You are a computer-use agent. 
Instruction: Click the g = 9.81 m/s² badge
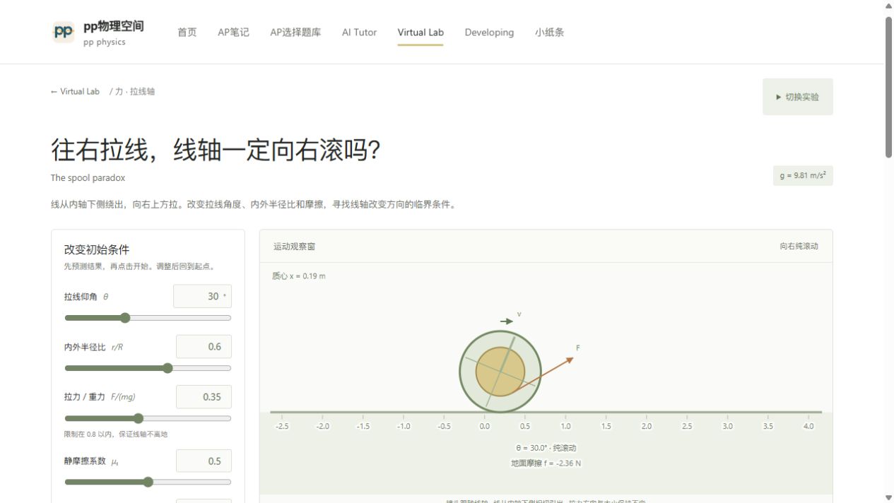click(x=802, y=175)
